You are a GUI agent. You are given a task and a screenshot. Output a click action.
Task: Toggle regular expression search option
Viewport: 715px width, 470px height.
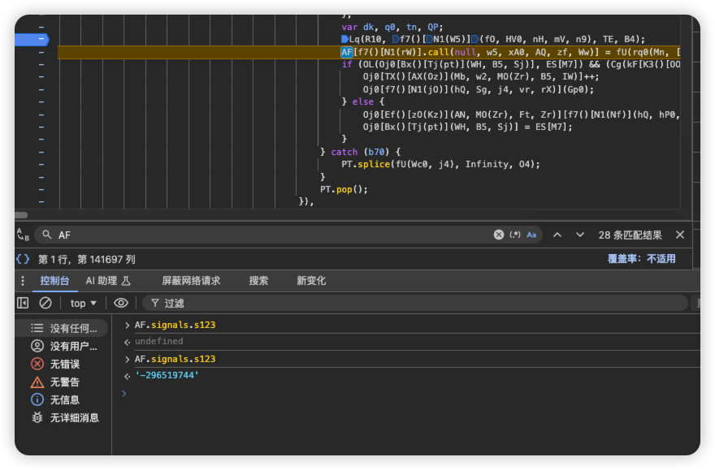click(515, 235)
